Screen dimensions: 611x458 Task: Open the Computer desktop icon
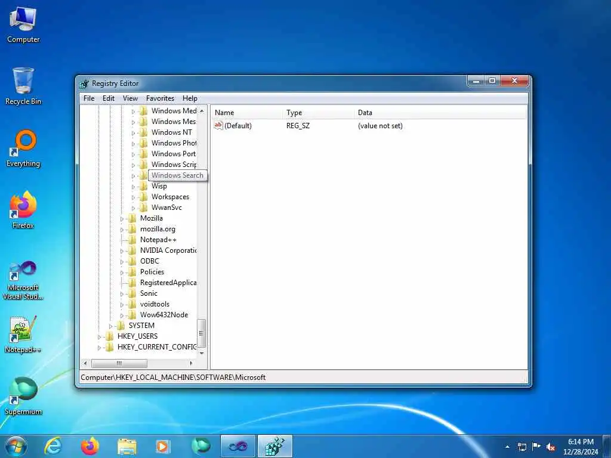23,24
